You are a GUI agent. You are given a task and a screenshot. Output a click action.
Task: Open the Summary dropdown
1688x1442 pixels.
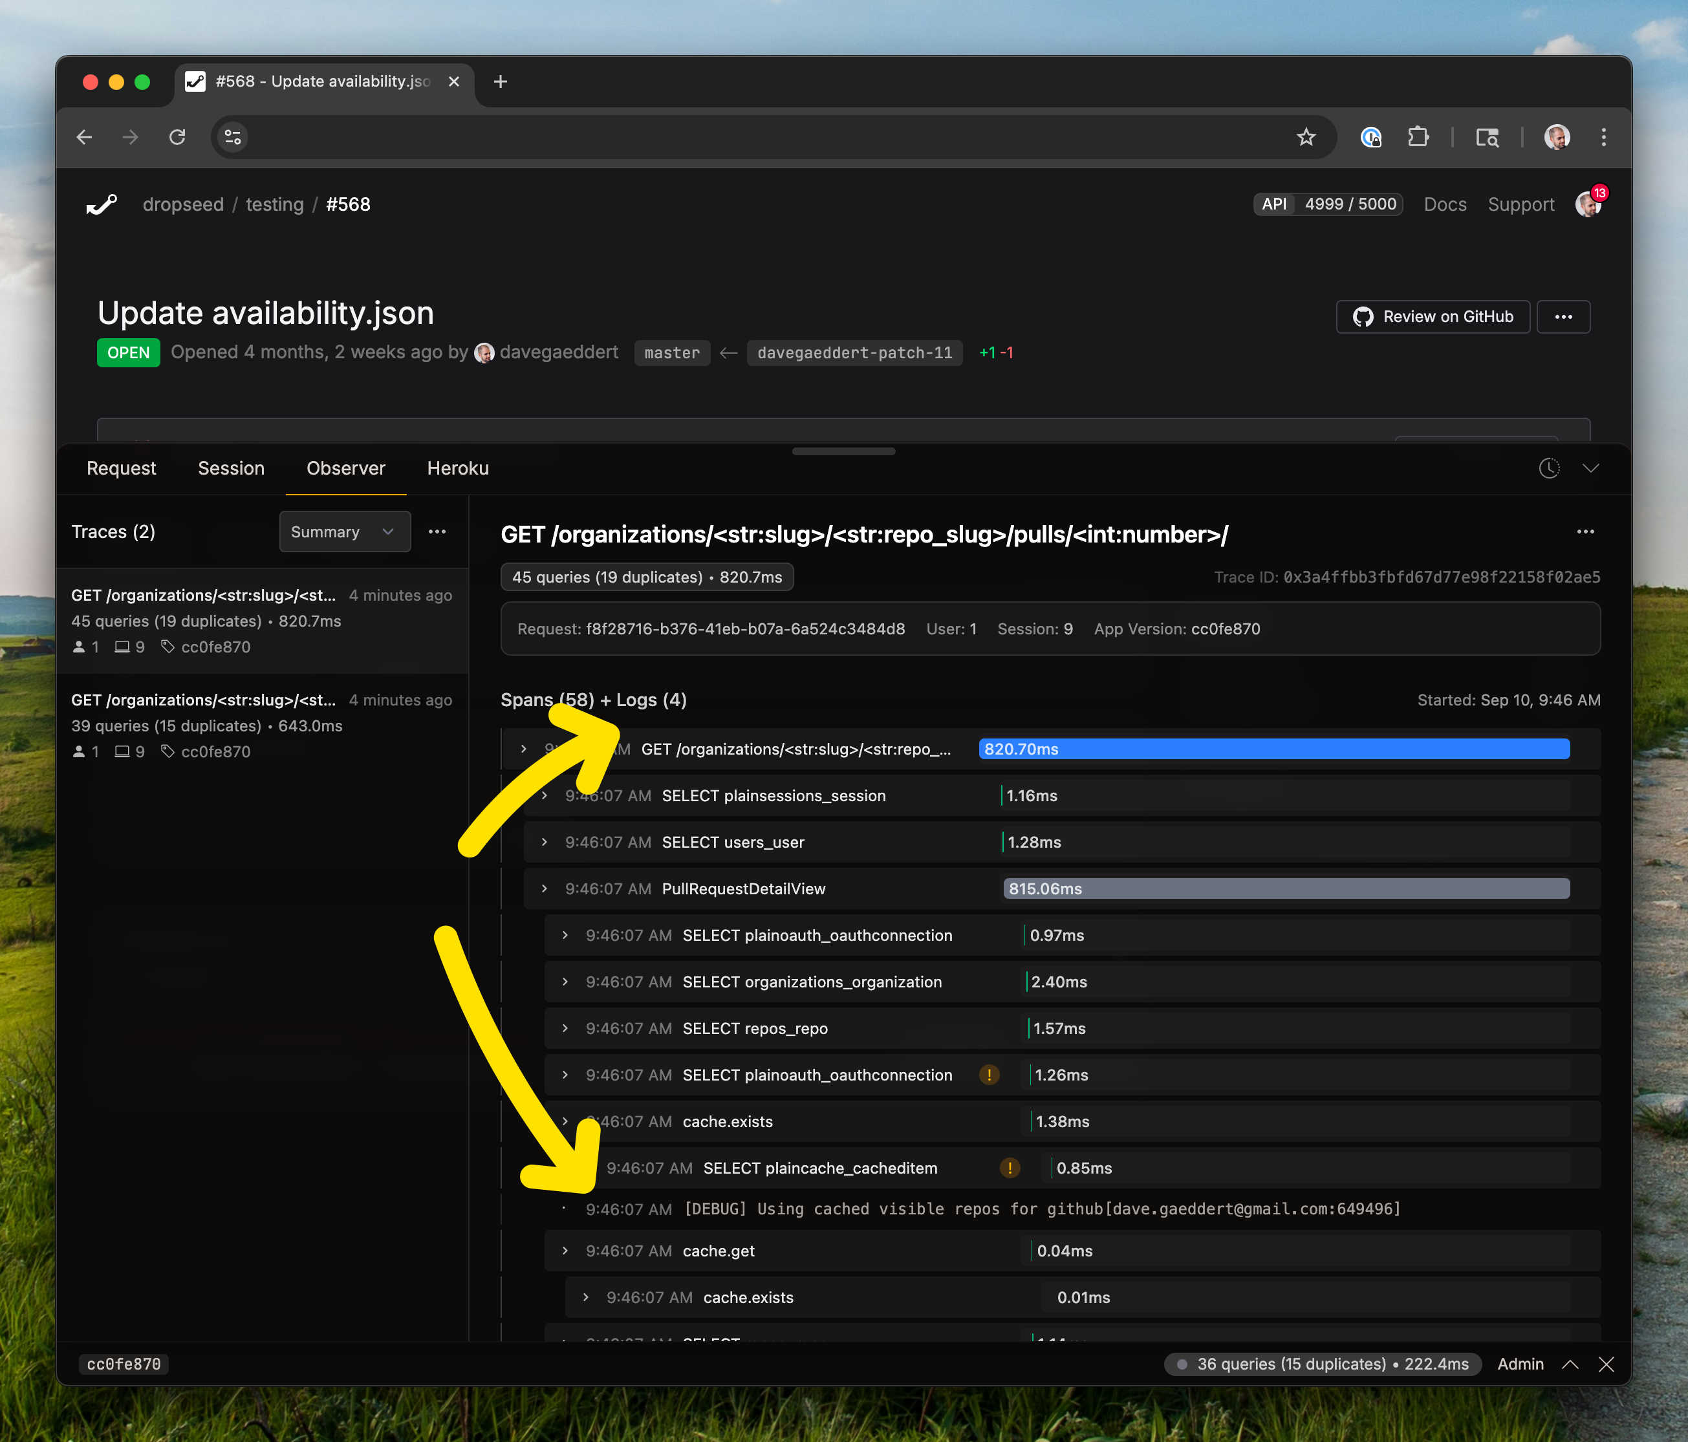point(345,532)
